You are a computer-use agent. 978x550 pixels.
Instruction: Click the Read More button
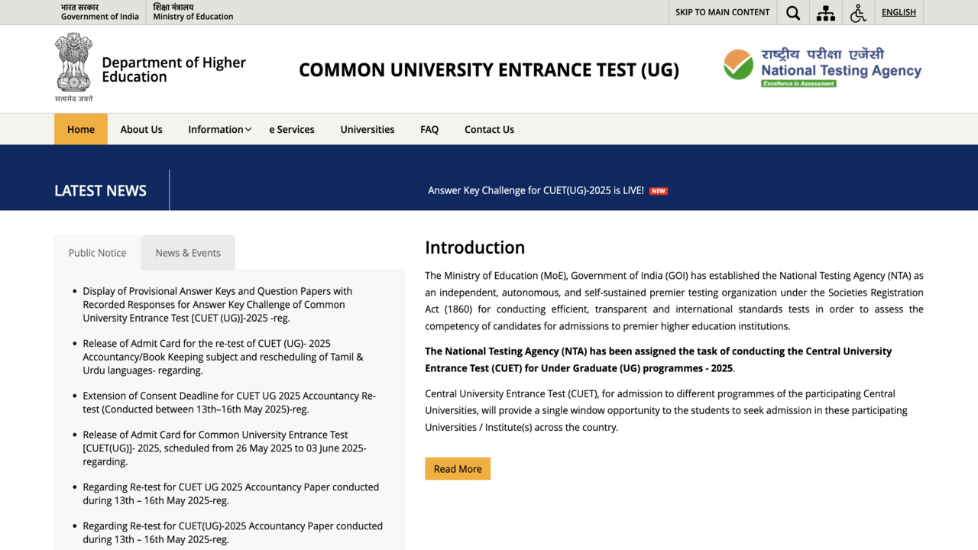[x=458, y=469]
